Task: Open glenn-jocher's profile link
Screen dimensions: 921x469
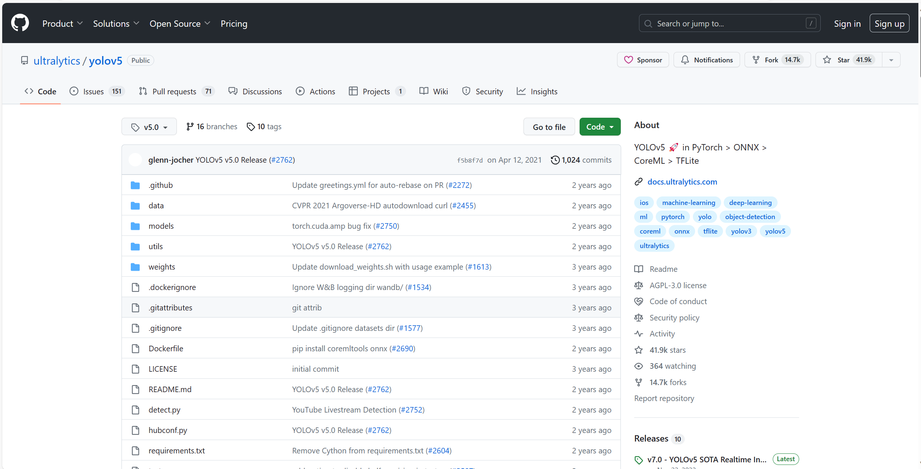Action: (x=171, y=160)
